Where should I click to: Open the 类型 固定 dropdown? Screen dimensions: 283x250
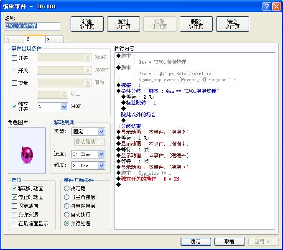tap(101, 132)
